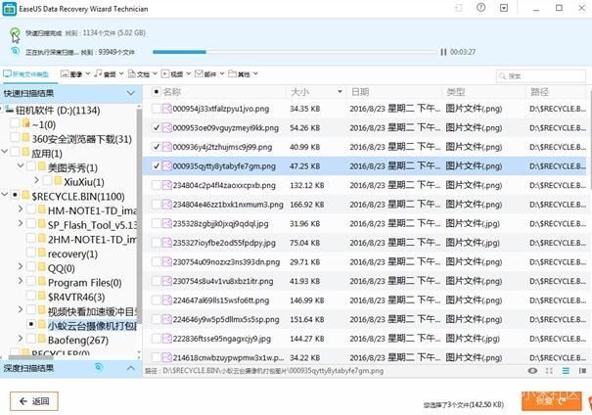Collapse the $RECYCLE.BIN(1100) tree node
592x415 pixels.
[x=5, y=195]
